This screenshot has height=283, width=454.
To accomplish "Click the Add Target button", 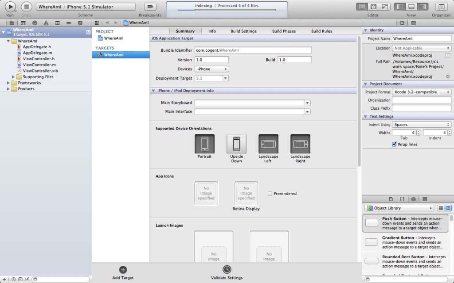I will click(123, 272).
